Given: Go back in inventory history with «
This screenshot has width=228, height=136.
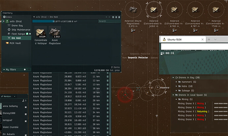Looking at the screenshot, I should click(x=106, y=17).
